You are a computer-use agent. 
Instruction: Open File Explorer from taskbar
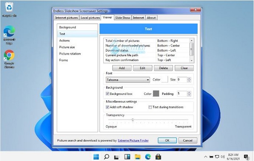[x=138, y=157]
